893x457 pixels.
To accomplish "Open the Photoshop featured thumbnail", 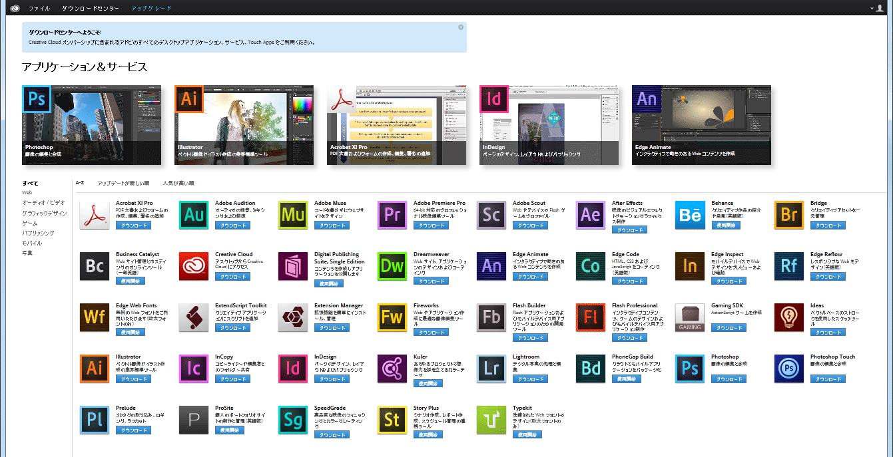I will 91,125.
